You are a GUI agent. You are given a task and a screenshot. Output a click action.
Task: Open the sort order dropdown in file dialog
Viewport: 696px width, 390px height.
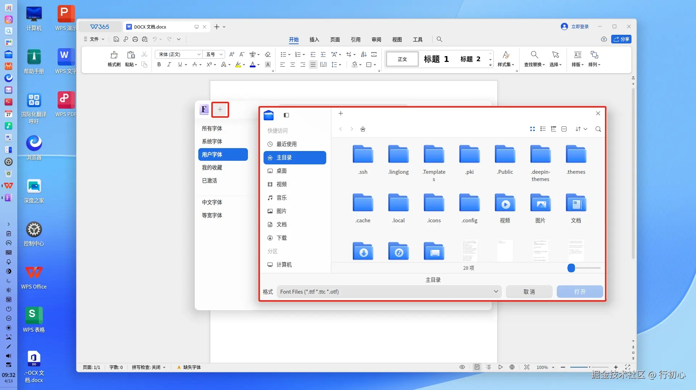(x=581, y=129)
